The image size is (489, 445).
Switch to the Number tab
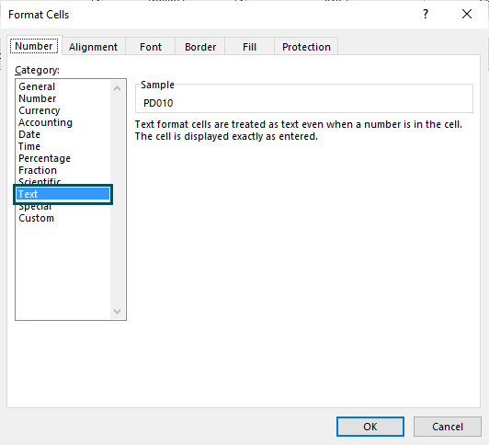34,46
